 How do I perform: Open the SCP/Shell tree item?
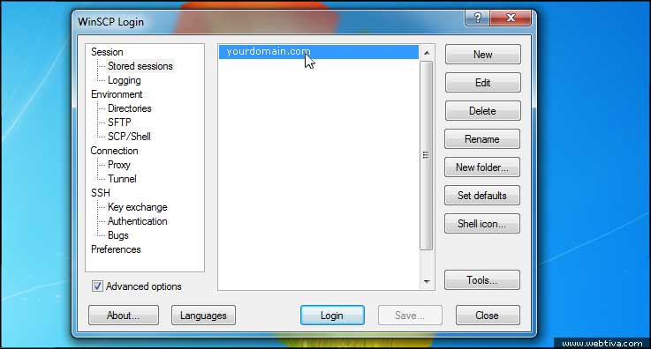pyautogui.click(x=129, y=137)
